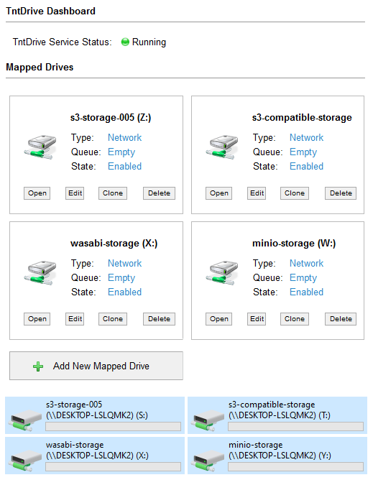Screen dimensions: 373x480
Task: Select the wasabi-storage (X:) explorer drive icon
Action: coord(25,461)
